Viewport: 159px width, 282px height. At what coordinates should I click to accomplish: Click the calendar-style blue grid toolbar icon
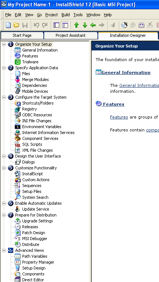point(142,25)
